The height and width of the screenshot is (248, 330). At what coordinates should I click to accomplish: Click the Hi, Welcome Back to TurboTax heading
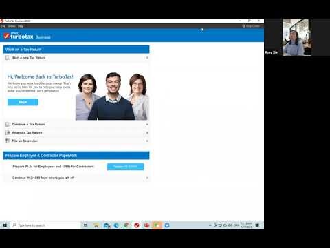coord(41,76)
